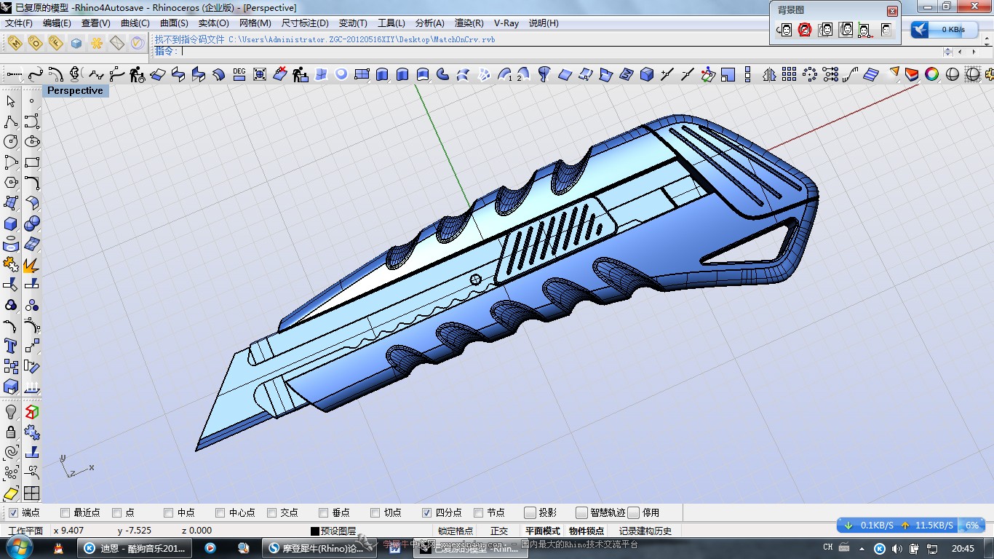The width and height of the screenshot is (994, 559).
Task: Click the fillet curves tool
Action: (x=31, y=183)
